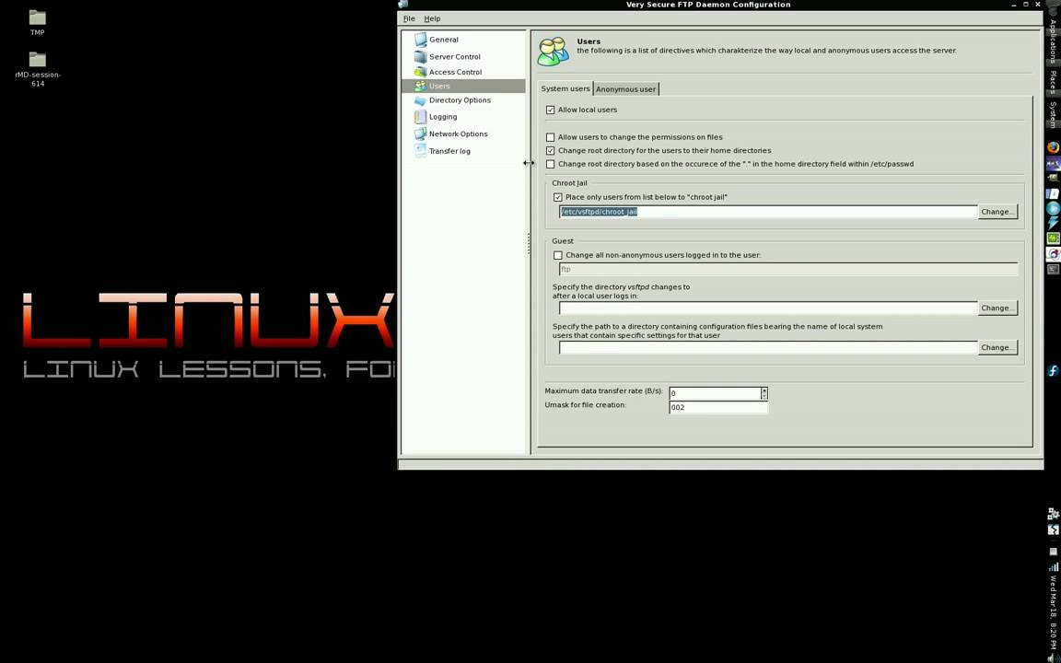Enable Allow users to change permissions on files
The height and width of the screenshot is (663, 1061).
550,137
